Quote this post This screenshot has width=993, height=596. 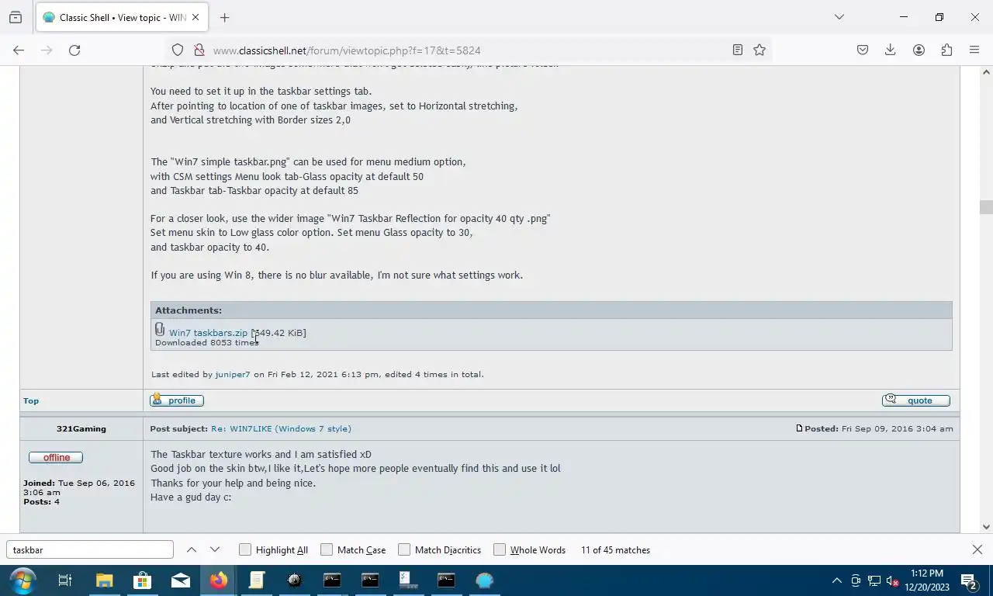pos(916,400)
